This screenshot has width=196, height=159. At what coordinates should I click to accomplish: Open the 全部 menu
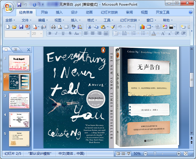[10, 20]
